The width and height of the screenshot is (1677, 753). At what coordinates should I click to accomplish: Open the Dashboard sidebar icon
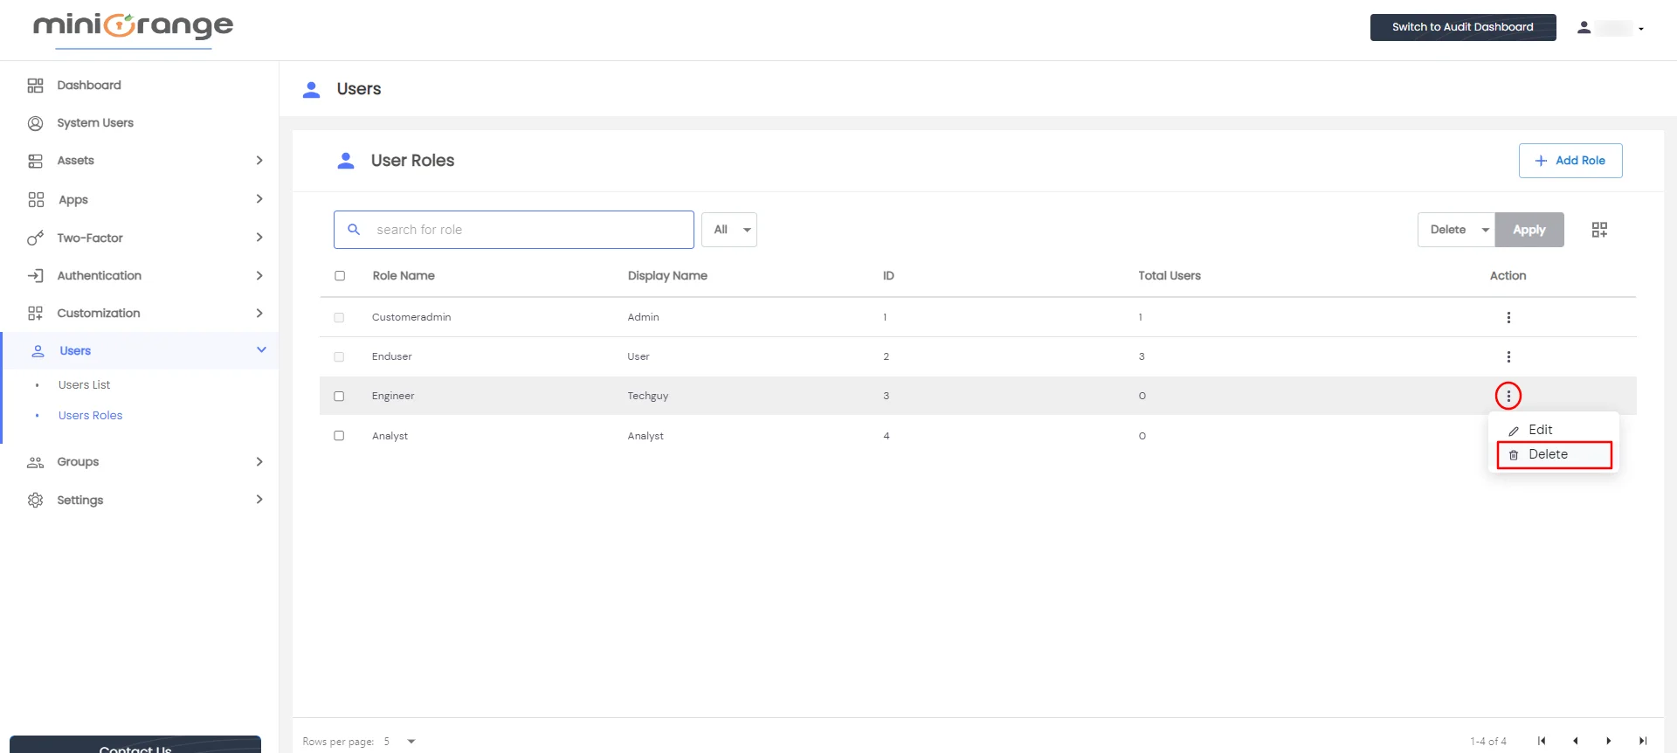coord(35,85)
